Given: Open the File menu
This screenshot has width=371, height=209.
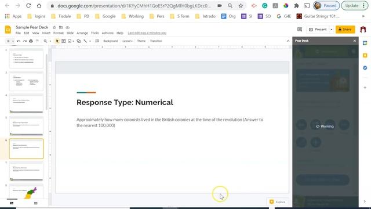Looking at the screenshot, I should pos(18,33).
